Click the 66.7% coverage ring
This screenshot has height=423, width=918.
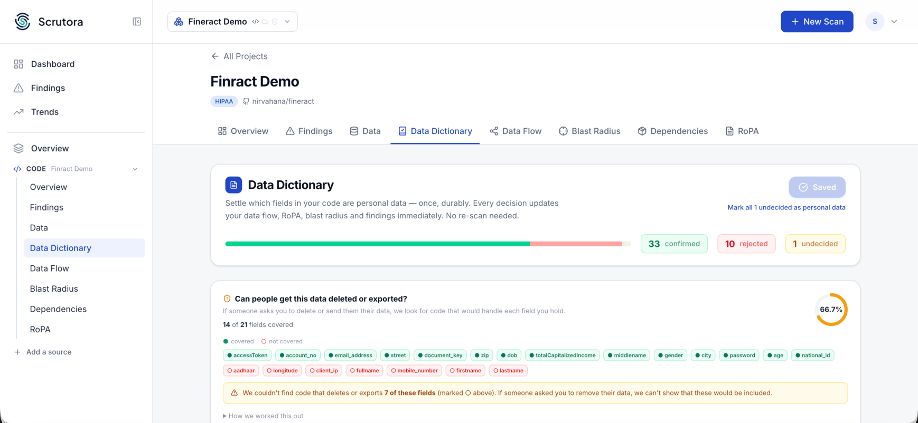831,310
